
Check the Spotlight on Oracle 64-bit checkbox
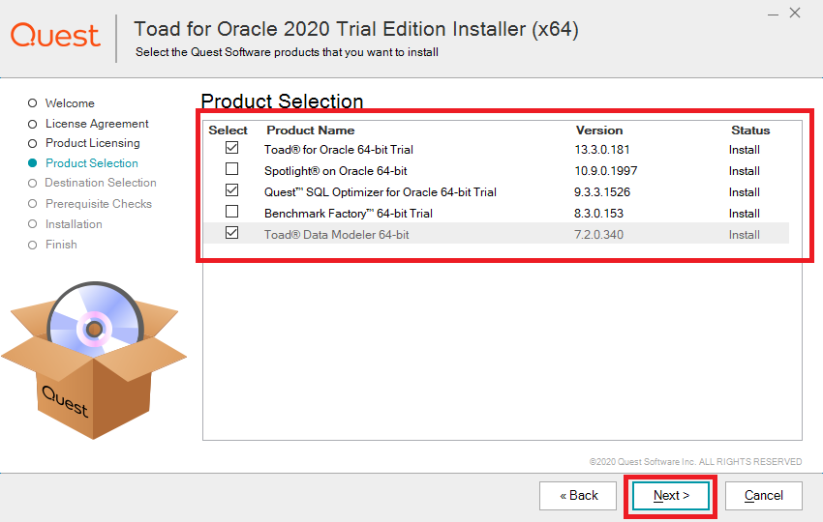[231, 169]
